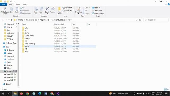Open the File menu tab
170x96 pixels.
(3, 4)
